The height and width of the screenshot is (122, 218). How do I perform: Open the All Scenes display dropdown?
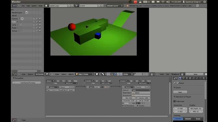tap(40, 74)
